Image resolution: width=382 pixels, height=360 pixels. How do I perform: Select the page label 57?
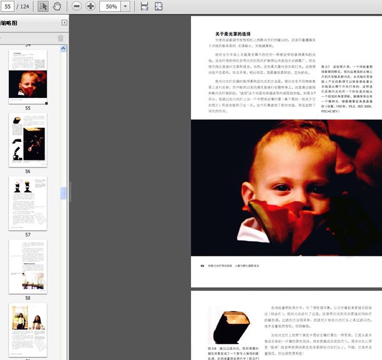28,235
